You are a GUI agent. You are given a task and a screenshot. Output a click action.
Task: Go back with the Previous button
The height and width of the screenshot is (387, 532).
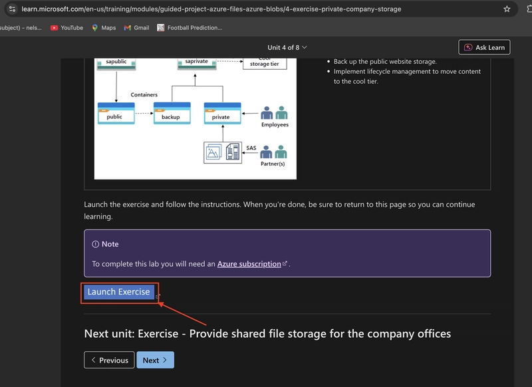pyautogui.click(x=109, y=360)
